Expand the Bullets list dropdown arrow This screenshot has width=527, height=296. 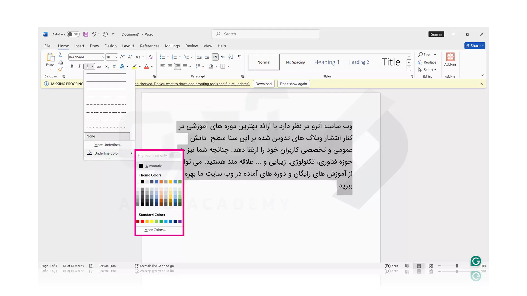point(168,57)
